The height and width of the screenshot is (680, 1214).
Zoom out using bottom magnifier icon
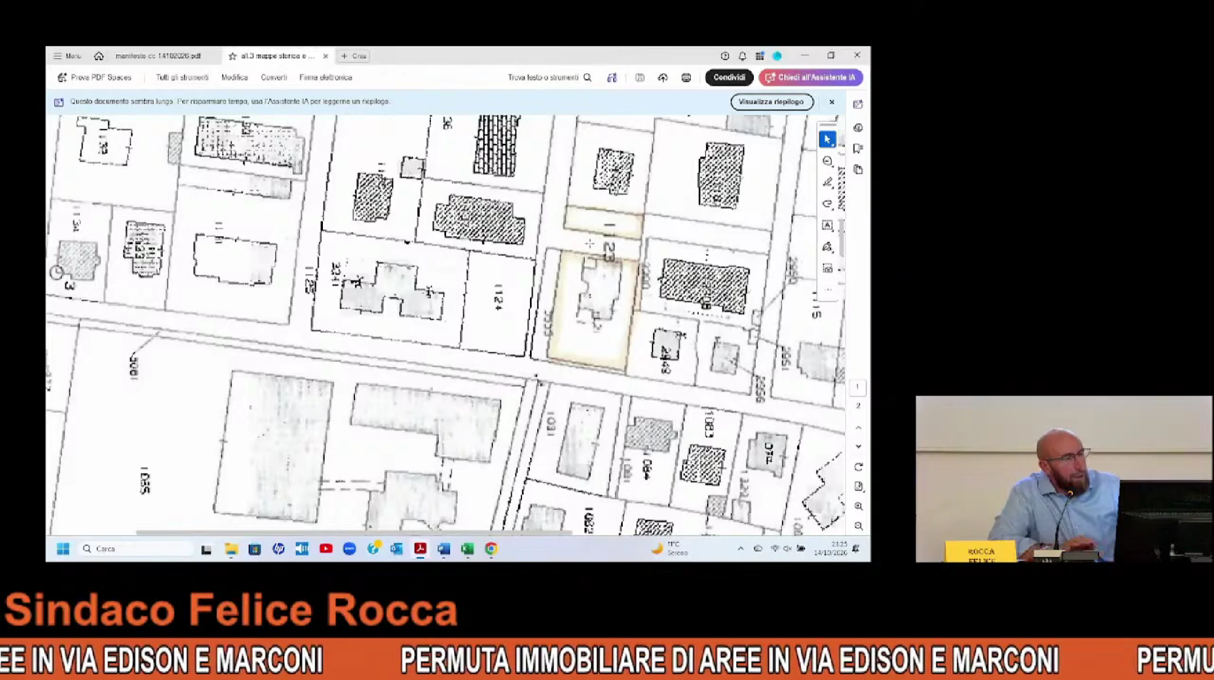point(858,526)
